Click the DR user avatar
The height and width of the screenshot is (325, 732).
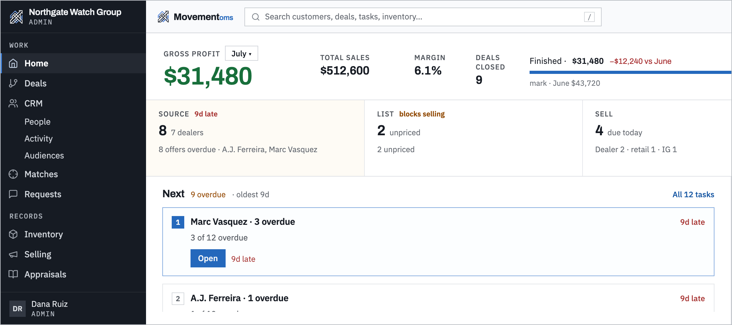[18, 309]
